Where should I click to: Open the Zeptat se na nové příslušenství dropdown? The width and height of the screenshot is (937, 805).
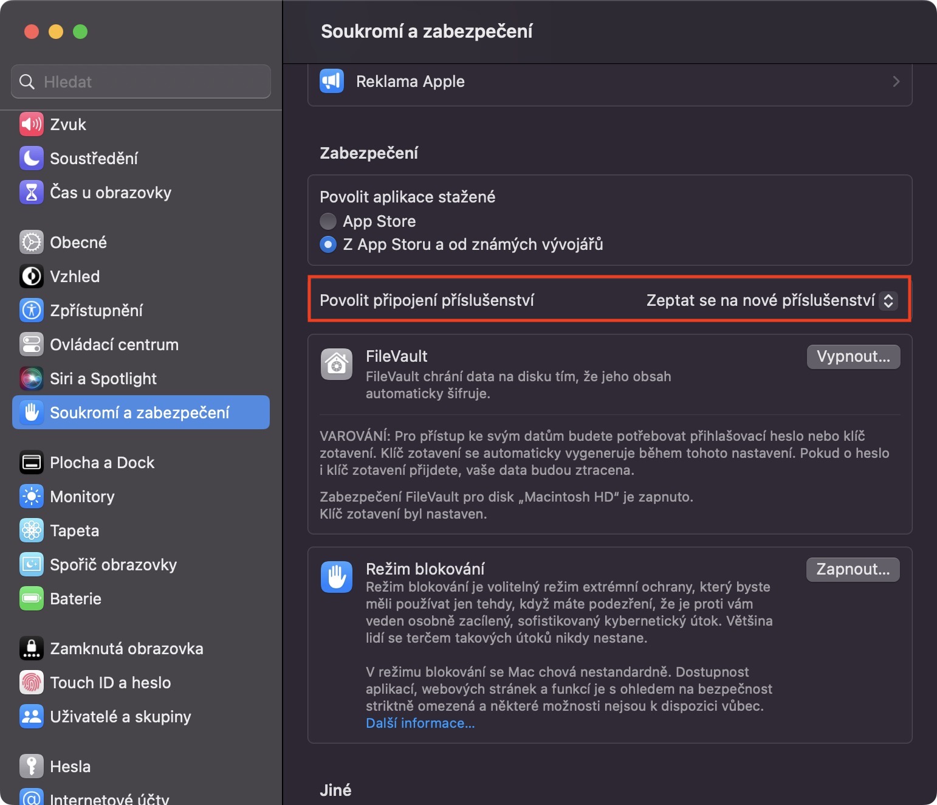(x=771, y=300)
